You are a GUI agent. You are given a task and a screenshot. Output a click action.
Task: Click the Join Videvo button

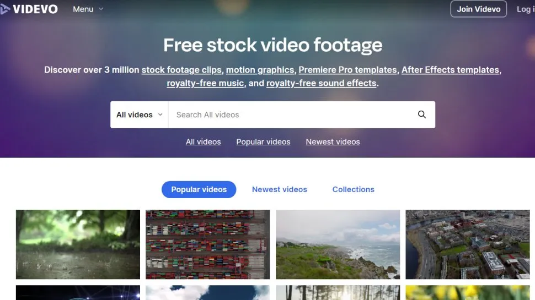(478, 9)
